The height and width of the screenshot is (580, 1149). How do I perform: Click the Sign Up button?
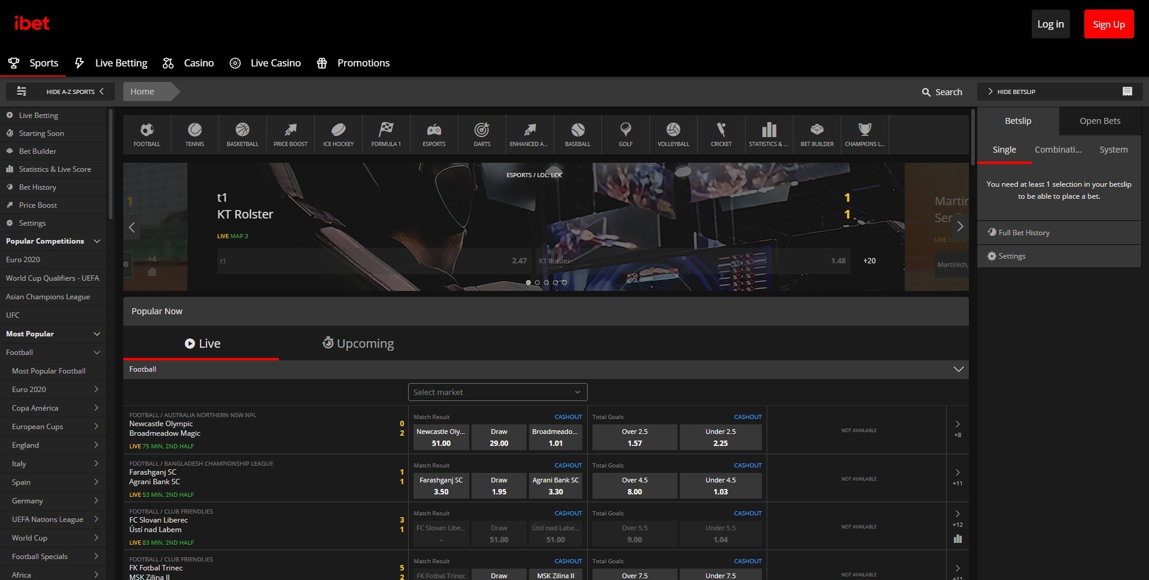(x=1109, y=24)
